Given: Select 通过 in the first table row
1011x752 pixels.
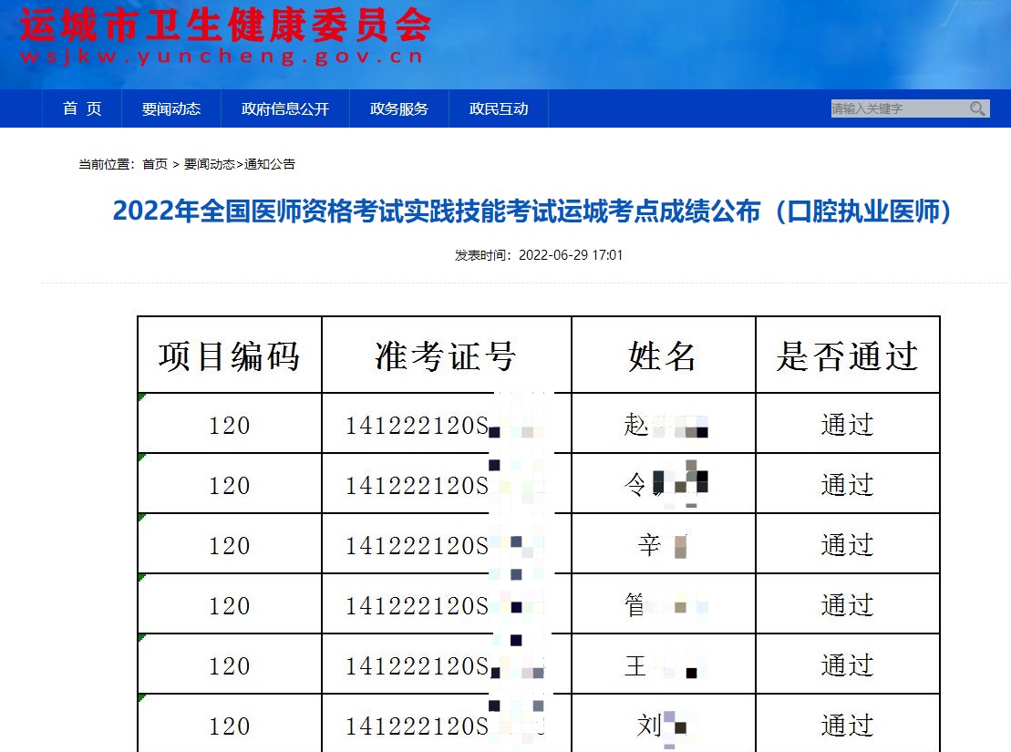Looking at the screenshot, I should pos(847,424).
